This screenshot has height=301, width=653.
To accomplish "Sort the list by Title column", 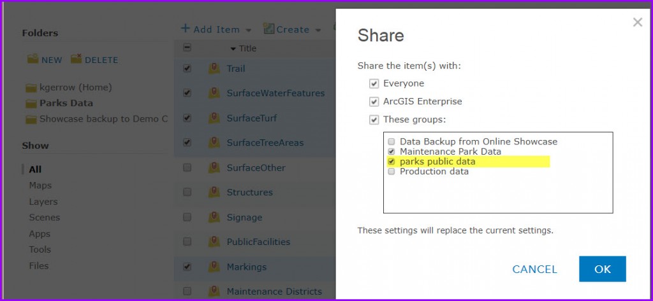I will click(x=247, y=48).
